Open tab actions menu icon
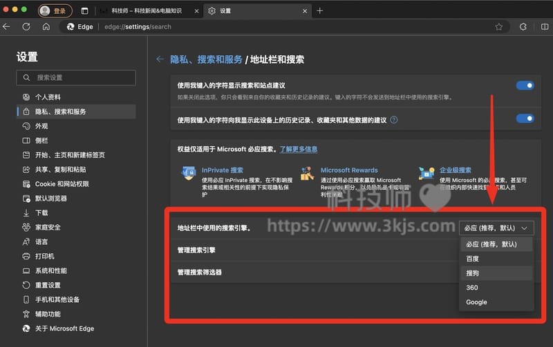553x347 pixels. pyautogui.click(x=84, y=11)
